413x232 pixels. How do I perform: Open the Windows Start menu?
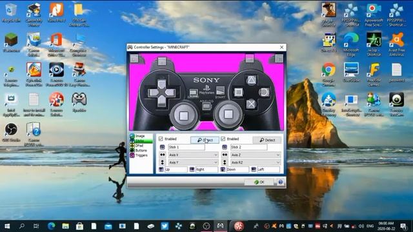click(x=7, y=226)
